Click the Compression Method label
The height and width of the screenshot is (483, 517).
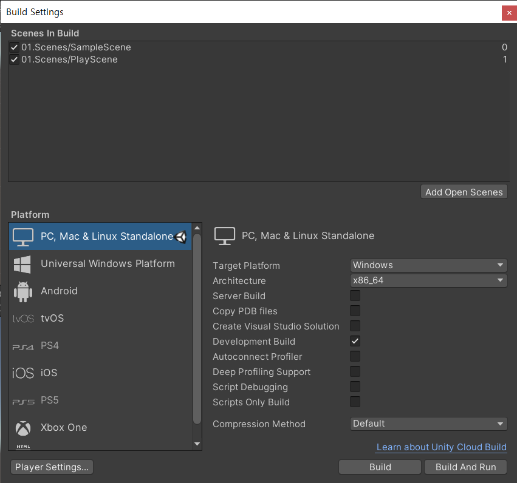[x=259, y=424]
